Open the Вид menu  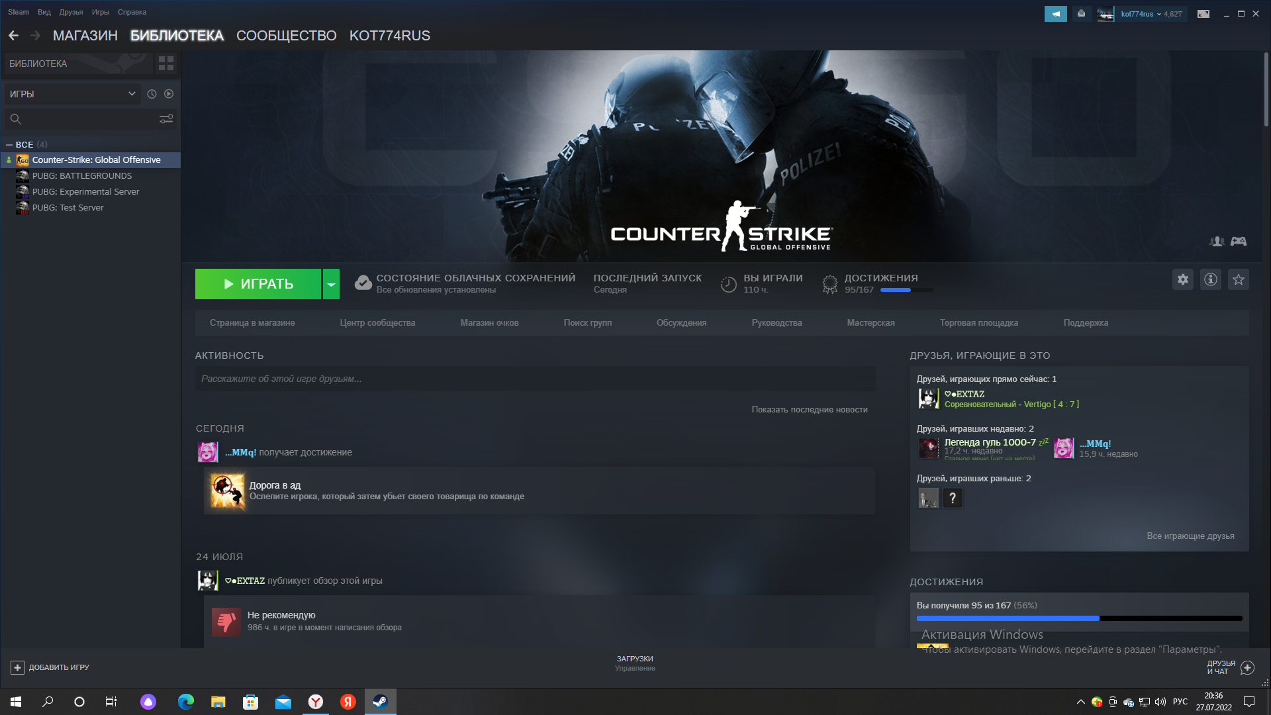pos(44,12)
